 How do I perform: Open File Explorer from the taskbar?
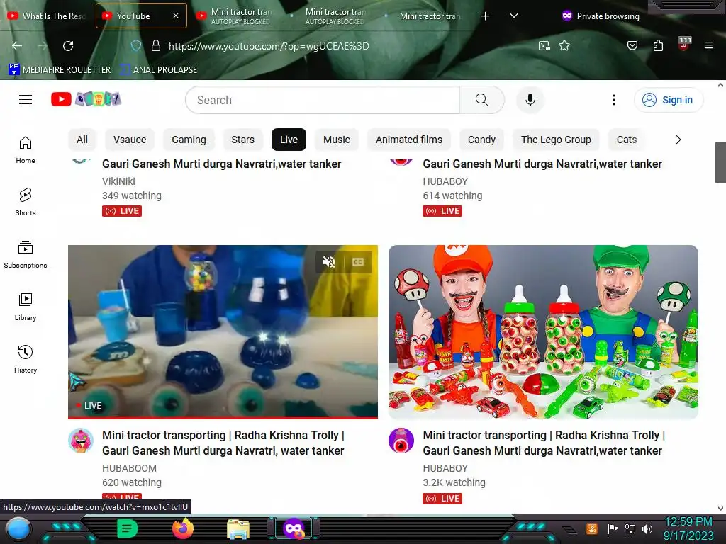(238, 529)
